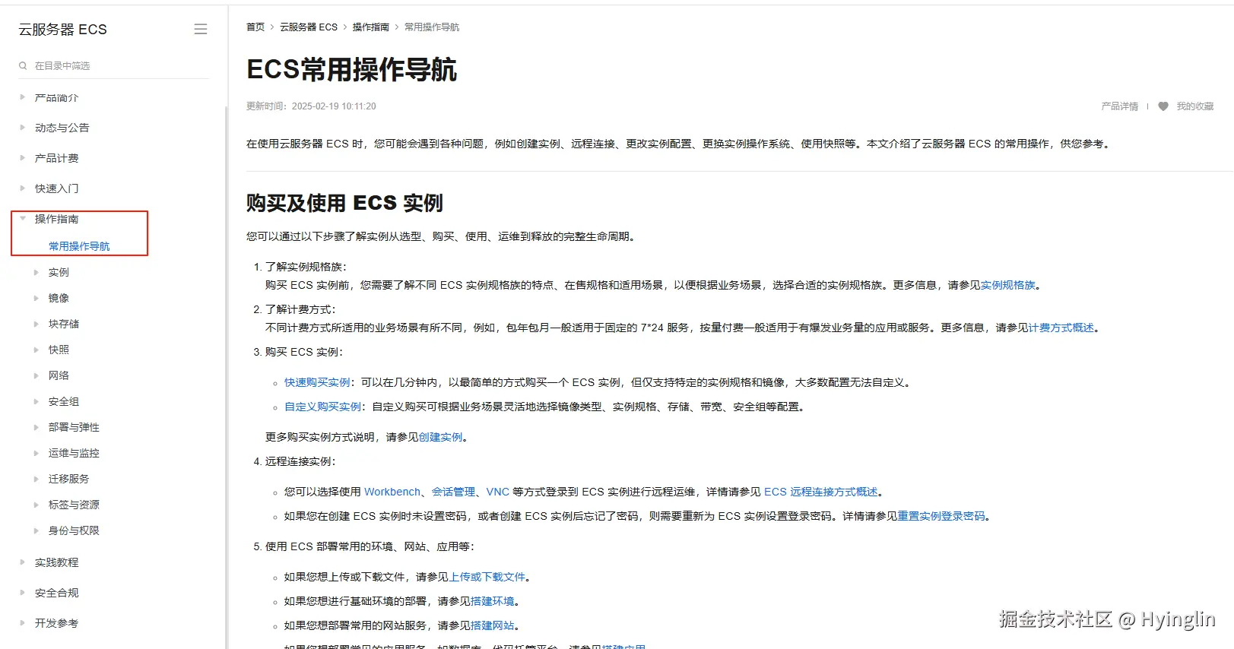Open the 快速购买实例 link
This screenshot has width=1234, height=649.
317,383
